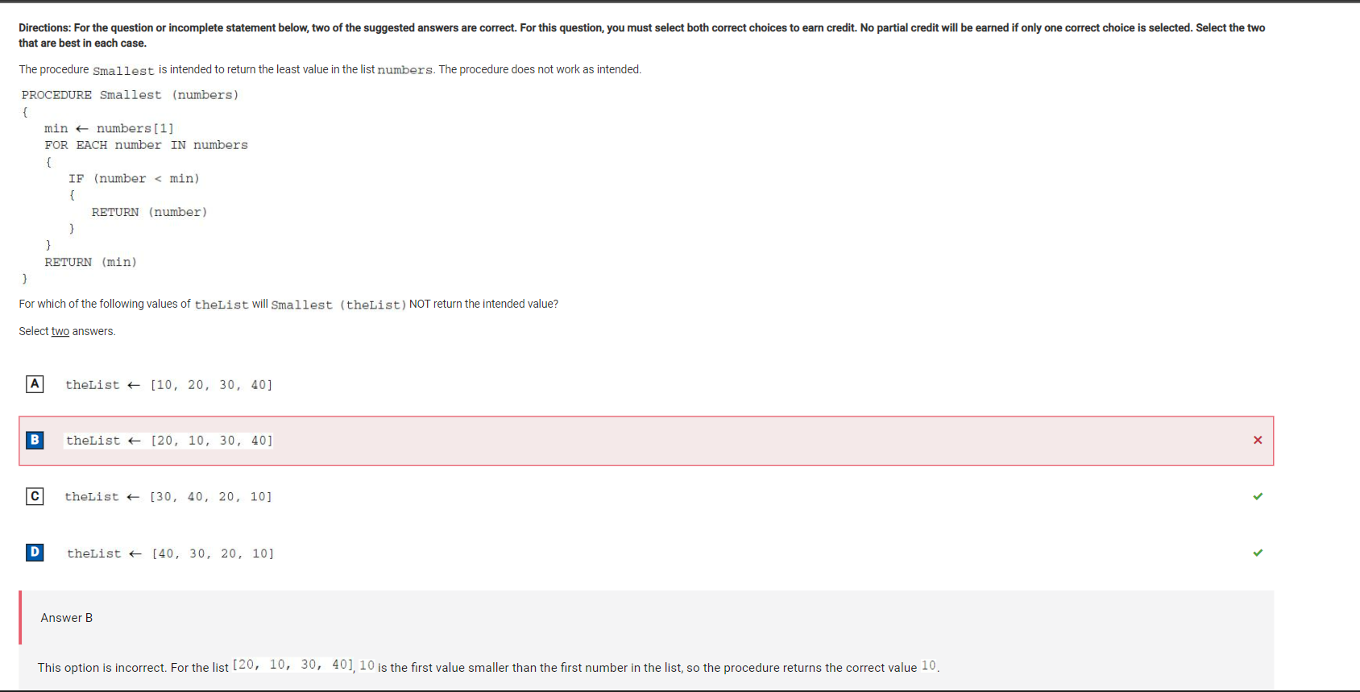Viewport: 1360px width, 692px height.
Task: Toggle answer choice letter D box
Action: pyautogui.click(x=35, y=552)
